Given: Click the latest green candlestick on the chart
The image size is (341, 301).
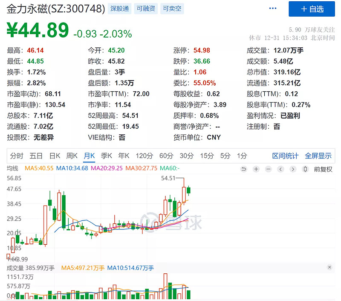Looking at the screenshot, I should click(x=188, y=190).
